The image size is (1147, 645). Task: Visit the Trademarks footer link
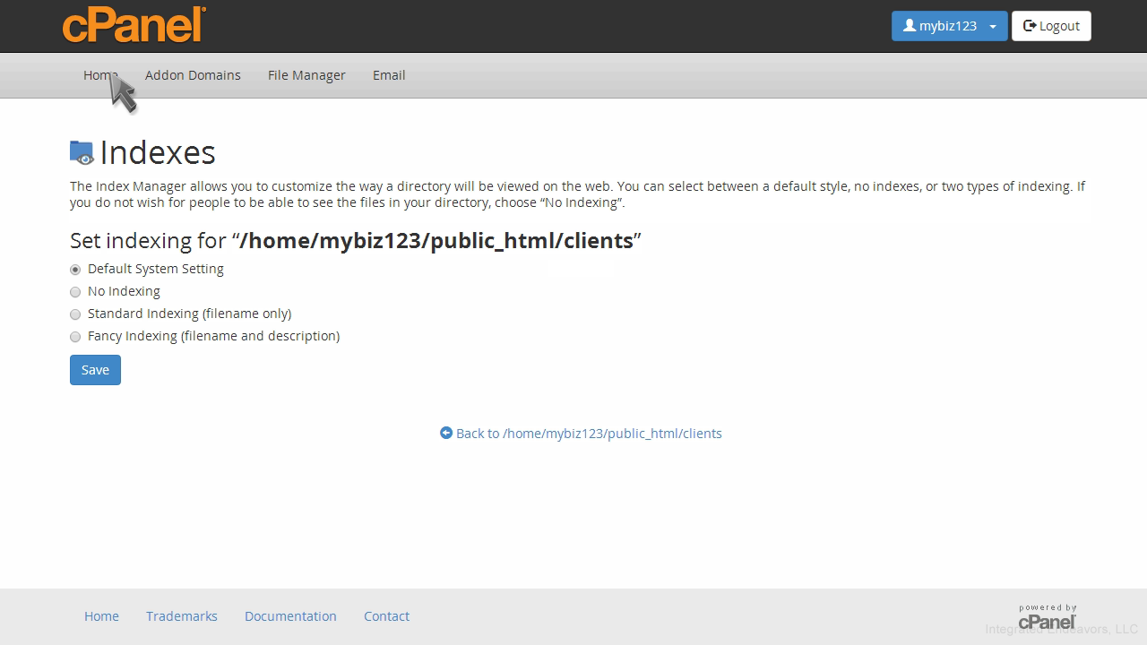(x=182, y=616)
